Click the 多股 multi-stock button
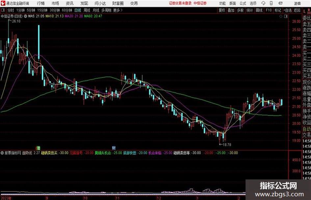The width and height of the screenshot is (311, 200). 240,10
